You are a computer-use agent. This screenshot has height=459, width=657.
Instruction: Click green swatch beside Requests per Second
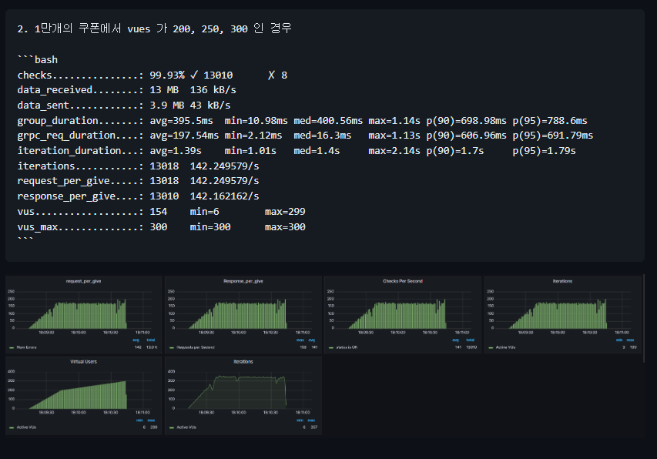[x=171, y=347]
